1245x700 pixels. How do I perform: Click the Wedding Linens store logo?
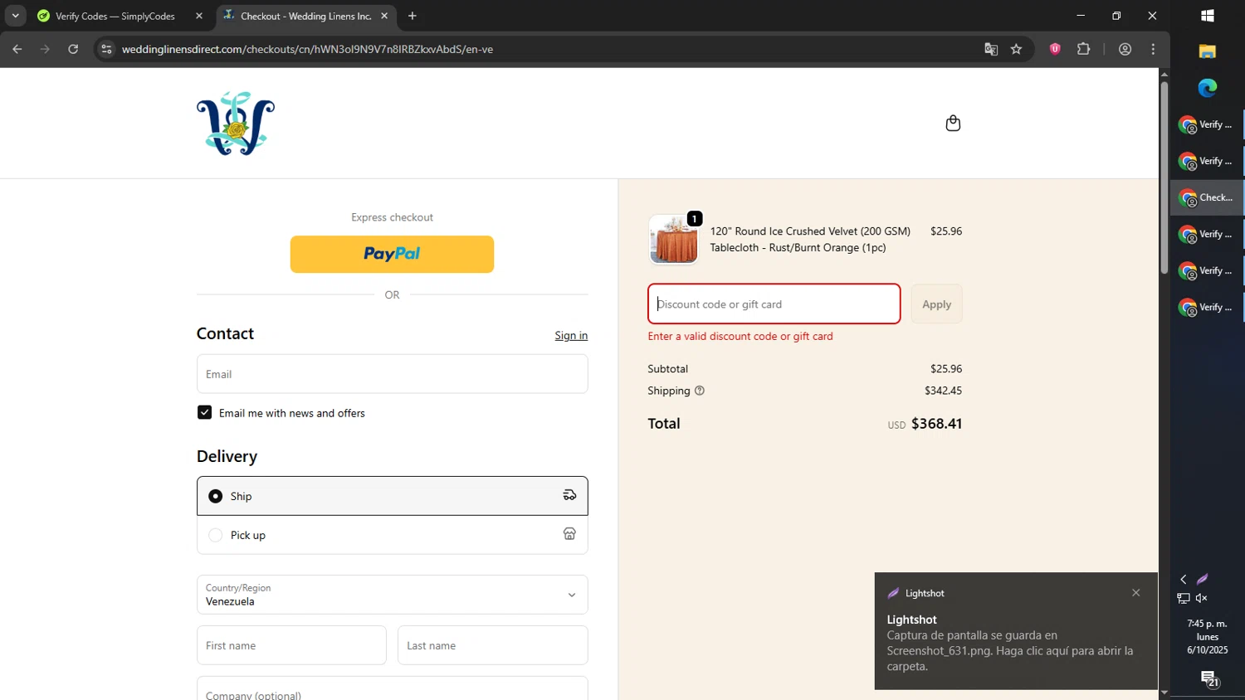pyautogui.click(x=236, y=124)
